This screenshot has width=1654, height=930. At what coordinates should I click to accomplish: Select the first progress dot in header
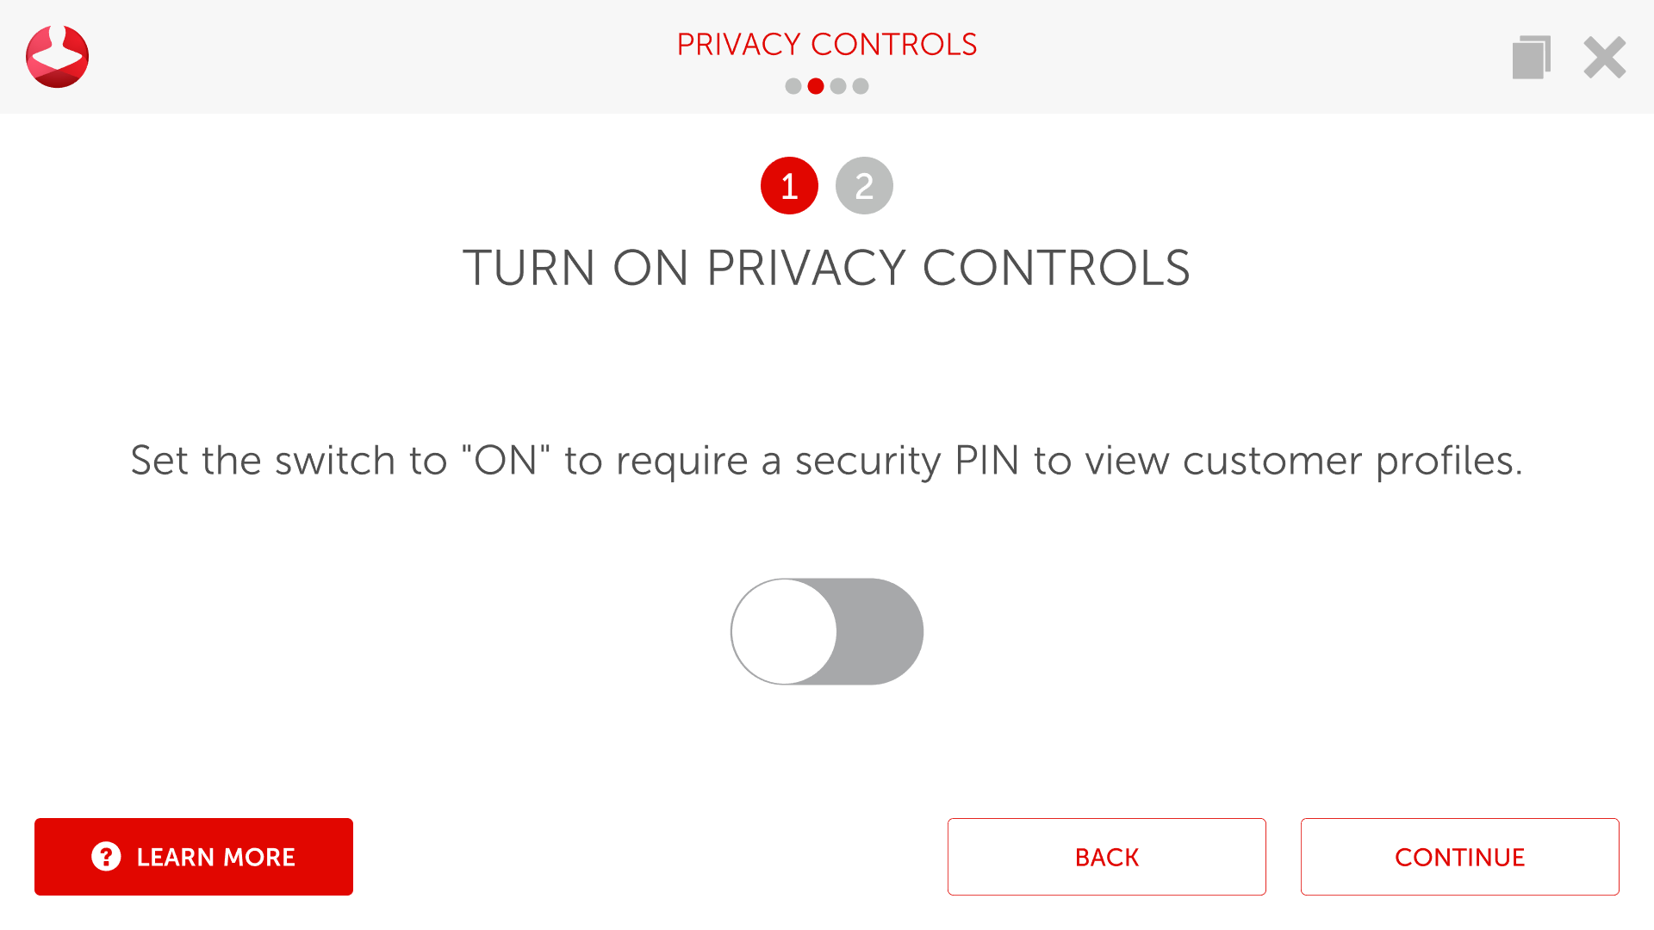coord(793,86)
